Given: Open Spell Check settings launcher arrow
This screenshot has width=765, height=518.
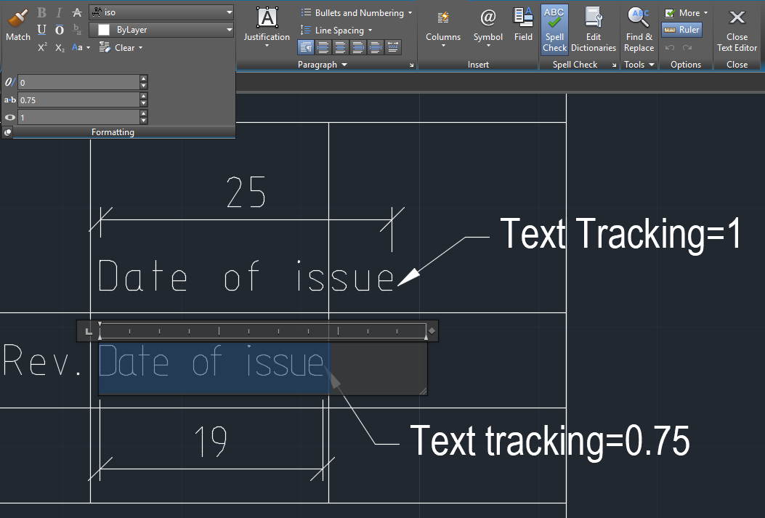Looking at the screenshot, I should point(614,65).
